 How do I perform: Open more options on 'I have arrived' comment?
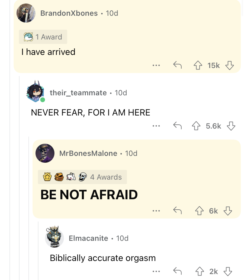coord(156,65)
